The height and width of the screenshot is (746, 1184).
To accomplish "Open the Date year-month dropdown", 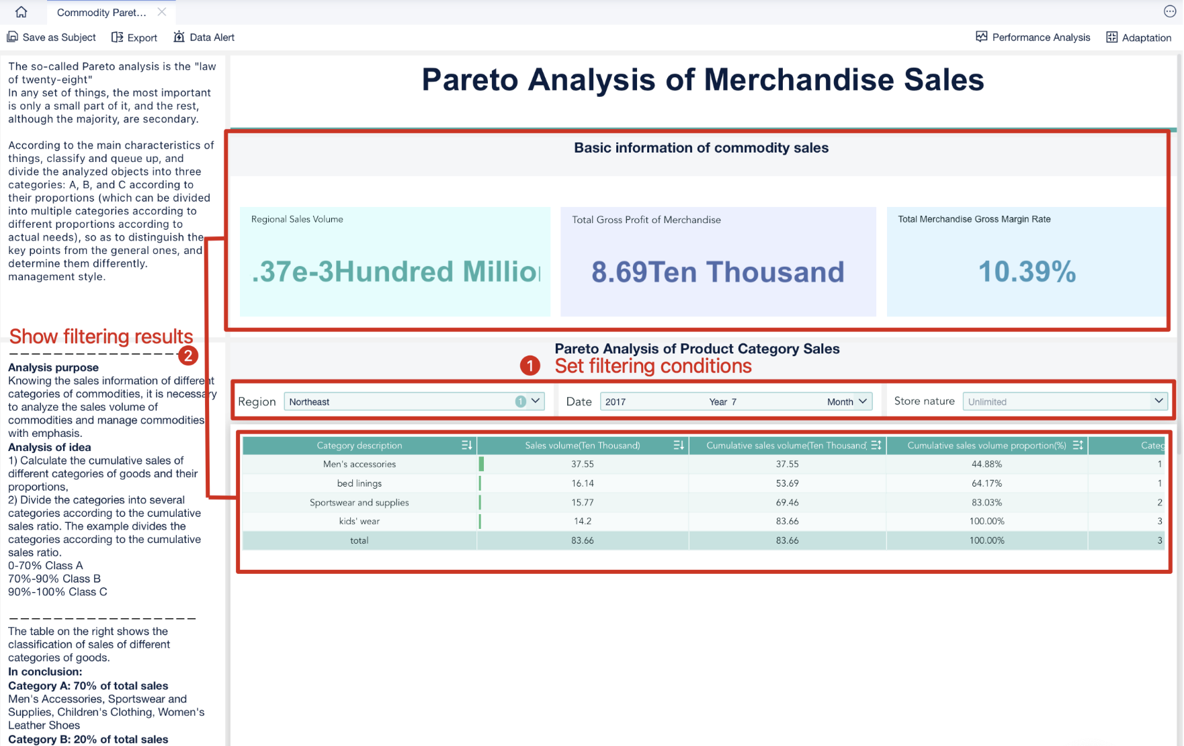I will [863, 401].
